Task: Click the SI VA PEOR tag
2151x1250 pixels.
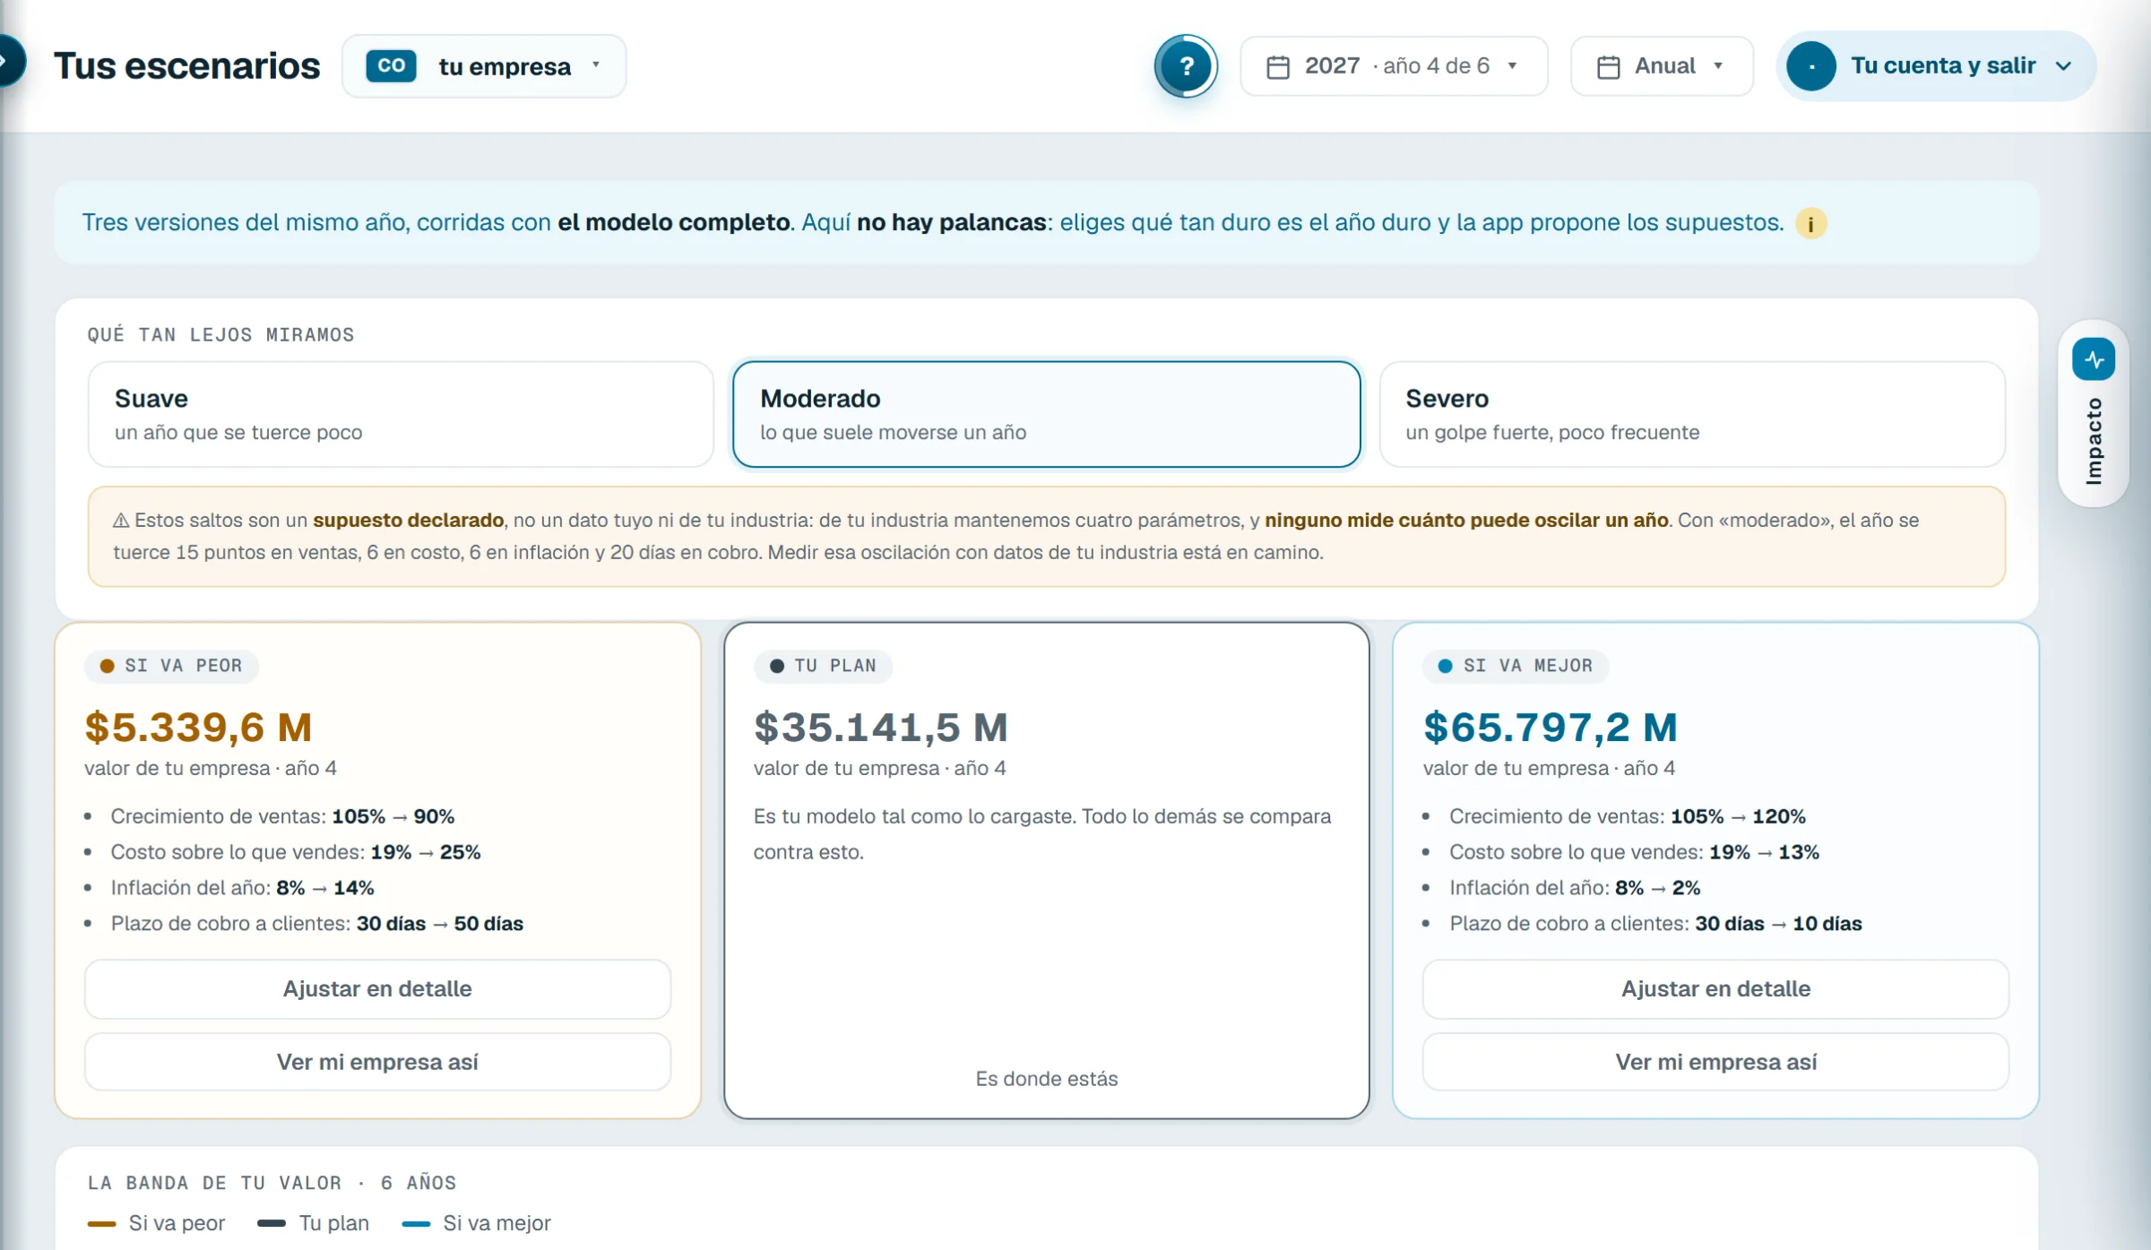Action: (171, 666)
